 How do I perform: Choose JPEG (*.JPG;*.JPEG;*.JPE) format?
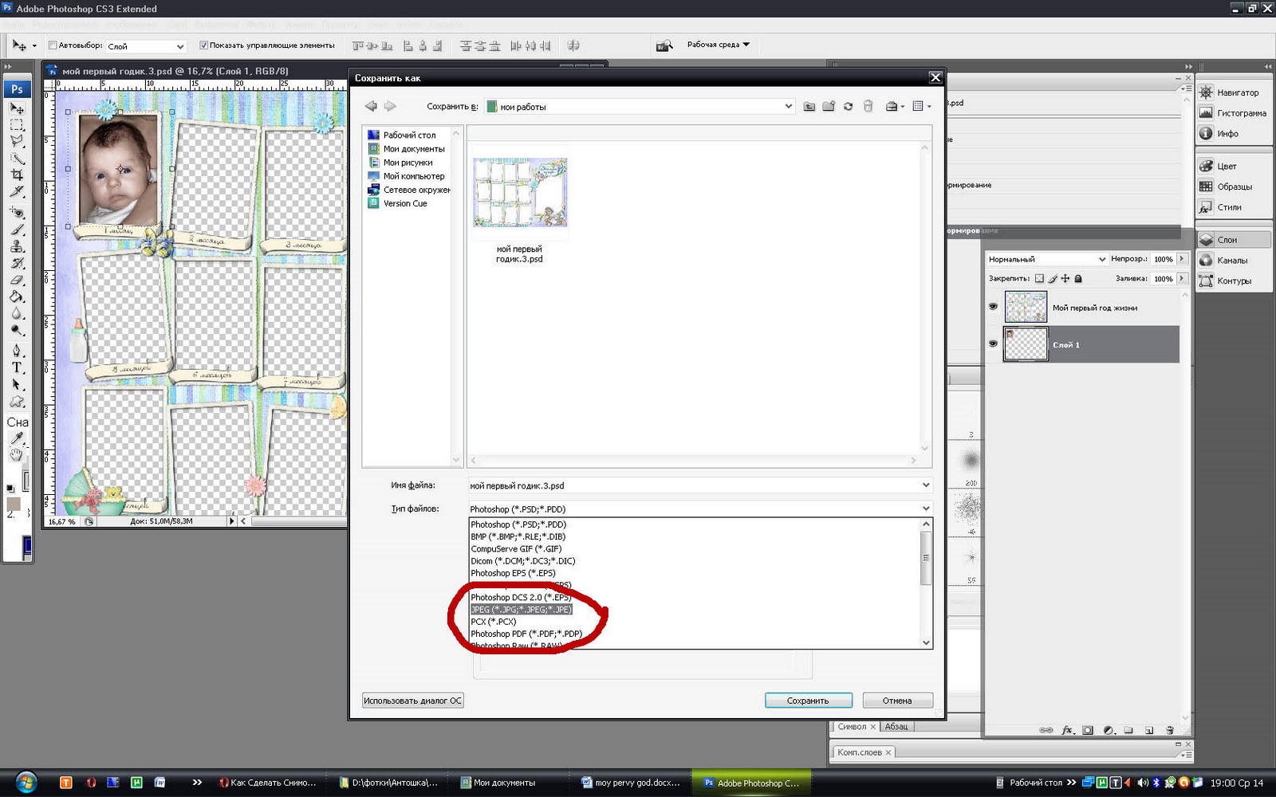pos(521,610)
